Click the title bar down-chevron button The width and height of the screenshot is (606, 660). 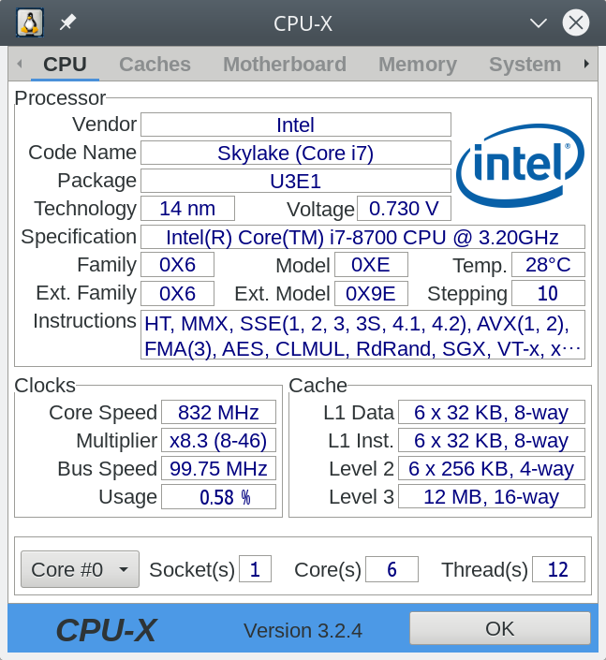pyautogui.click(x=539, y=22)
